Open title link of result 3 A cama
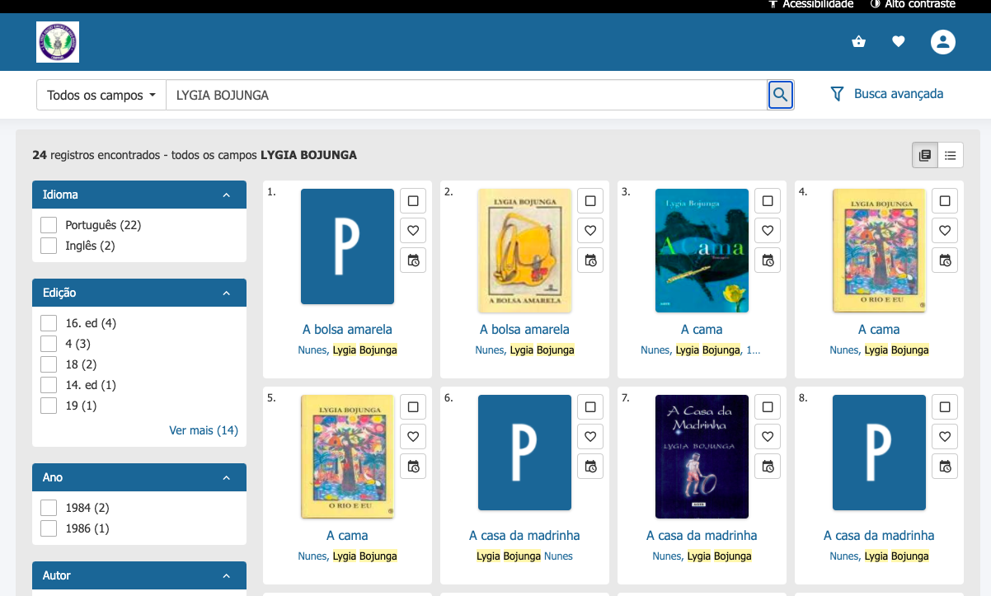The height and width of the screenshot is (596, 991). coord(702,329)
